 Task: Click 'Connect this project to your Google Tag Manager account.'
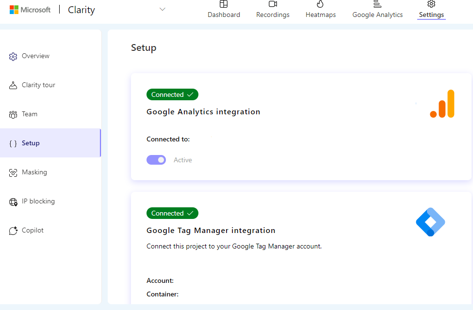click(234, 247)
